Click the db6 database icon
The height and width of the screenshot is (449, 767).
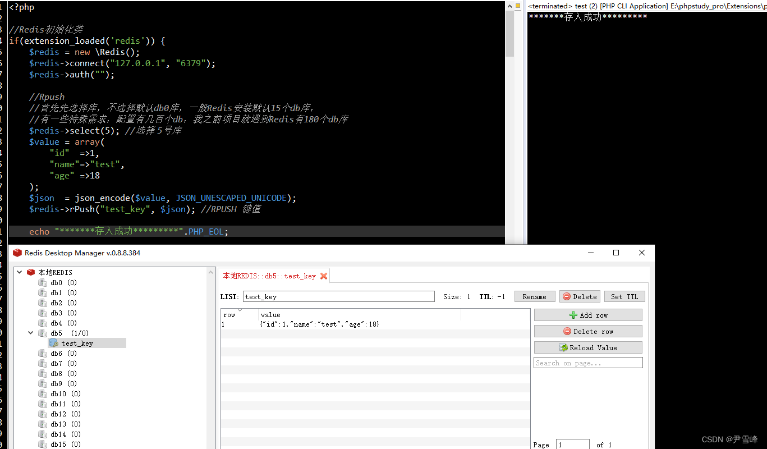click(43, 353)
